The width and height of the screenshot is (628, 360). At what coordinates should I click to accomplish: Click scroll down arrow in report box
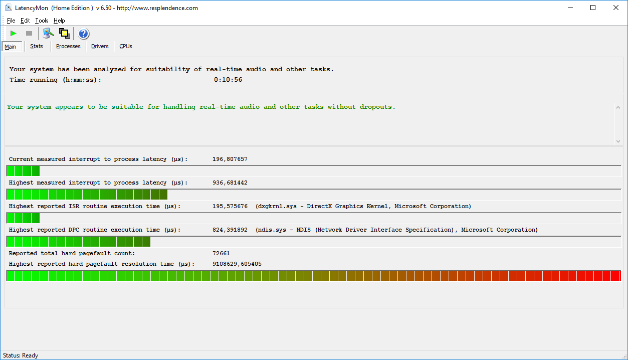[618, 141]
